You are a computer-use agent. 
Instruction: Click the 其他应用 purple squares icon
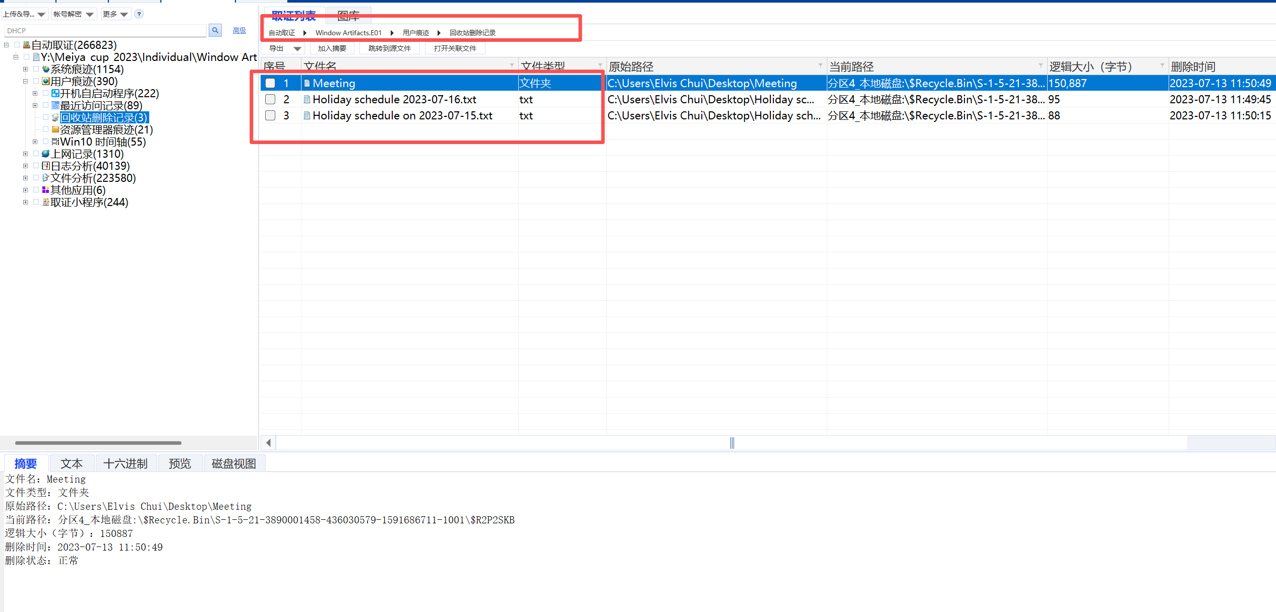click(46, 190)
